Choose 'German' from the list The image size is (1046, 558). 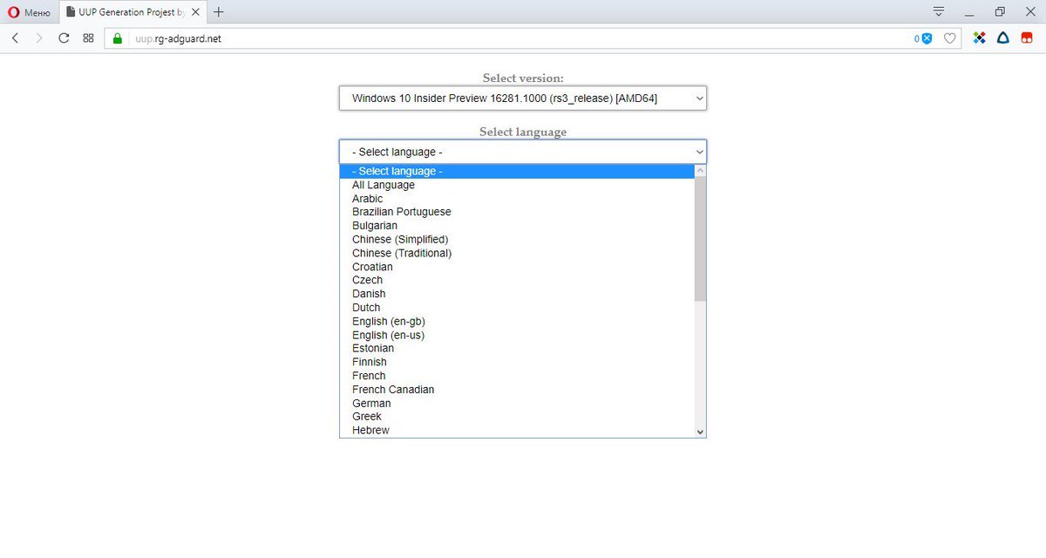(x=517, y=404)
